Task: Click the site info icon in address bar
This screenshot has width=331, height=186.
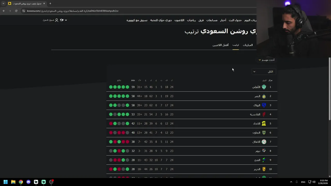Action: click(x=24, y=11)
